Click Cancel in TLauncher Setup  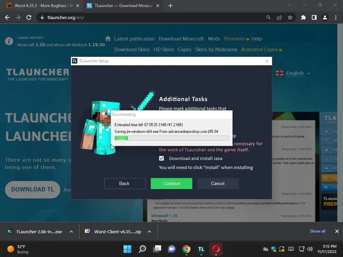(x=218, y=183)
